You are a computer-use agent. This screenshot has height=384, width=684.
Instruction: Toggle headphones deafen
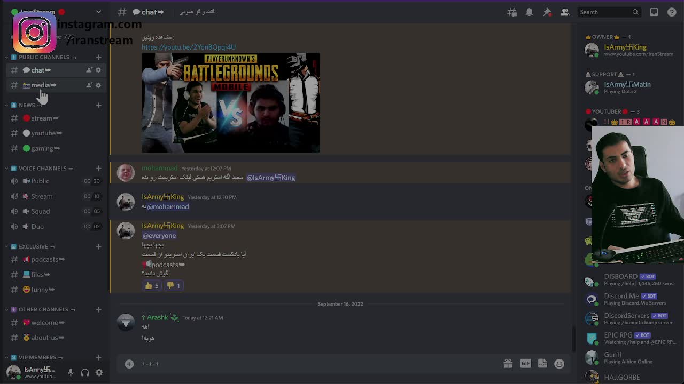pyautogui.click(x=85, y=373)
